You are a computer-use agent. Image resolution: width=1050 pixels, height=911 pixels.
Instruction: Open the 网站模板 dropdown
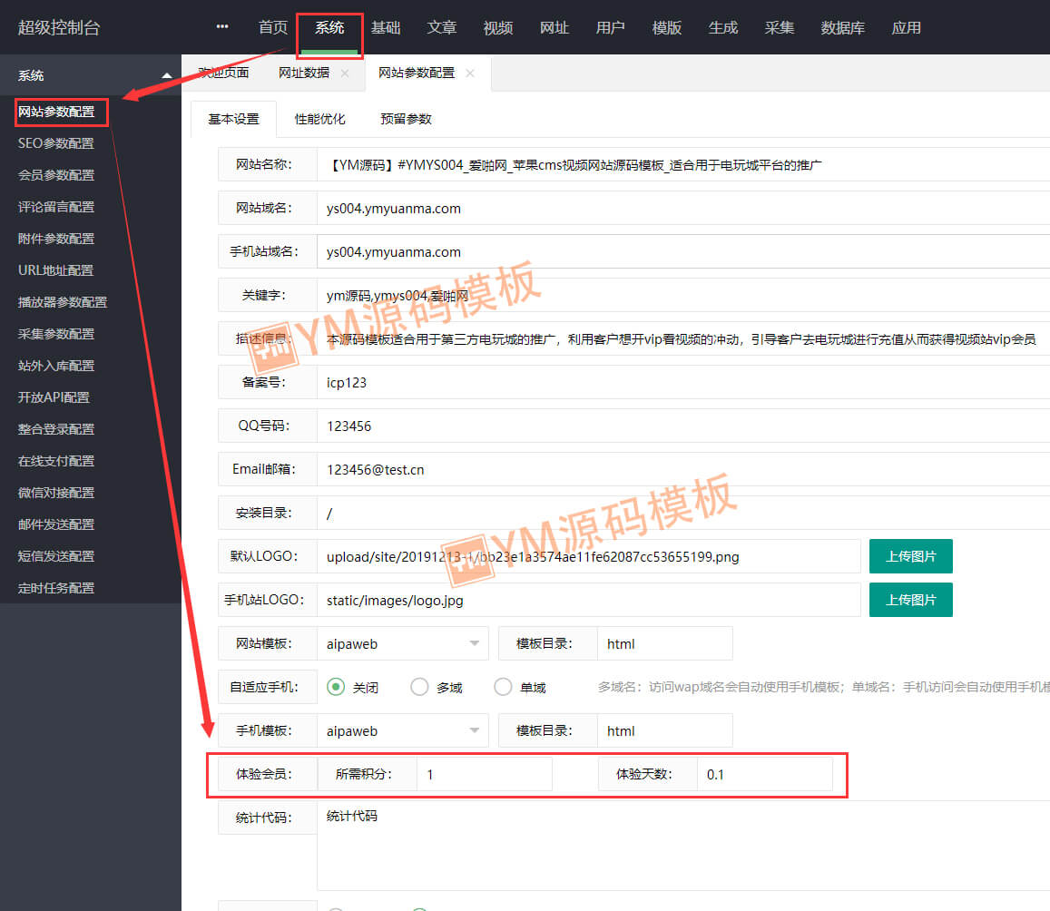402,643
